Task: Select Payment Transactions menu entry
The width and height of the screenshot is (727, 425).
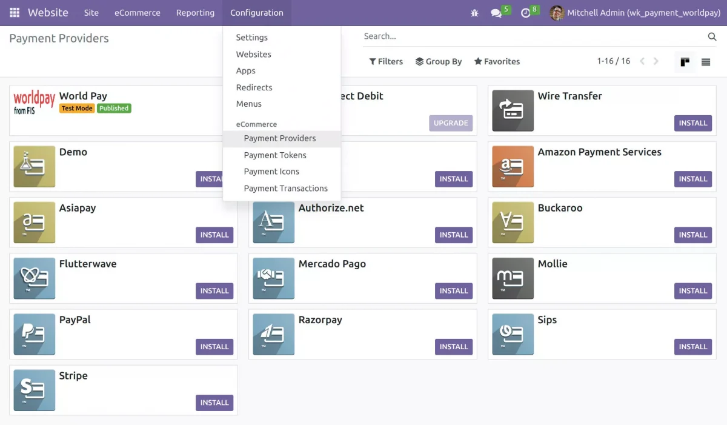Action: [x=282, y=189]
